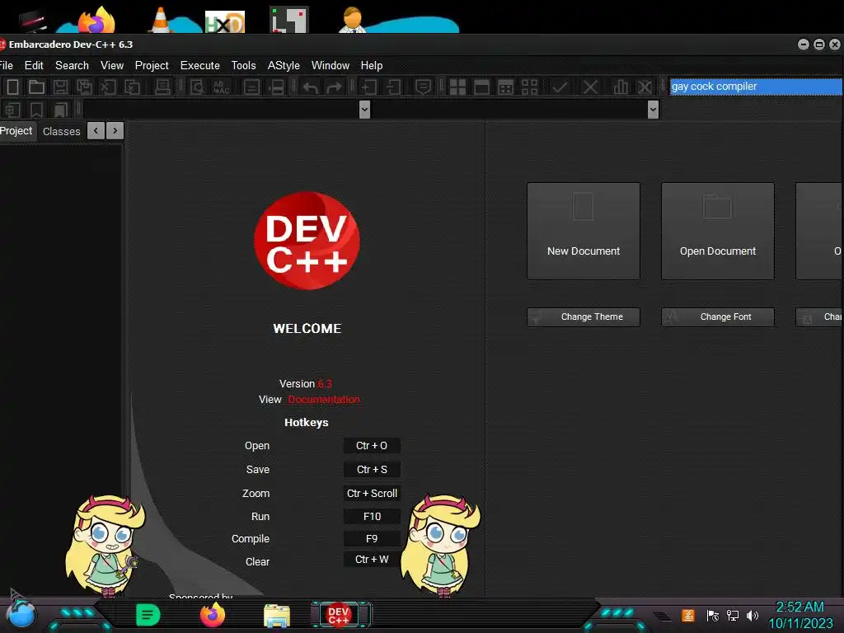
Task: Click the Redo arrow icon
Action: pyautogui.click(x=335, y=87)
